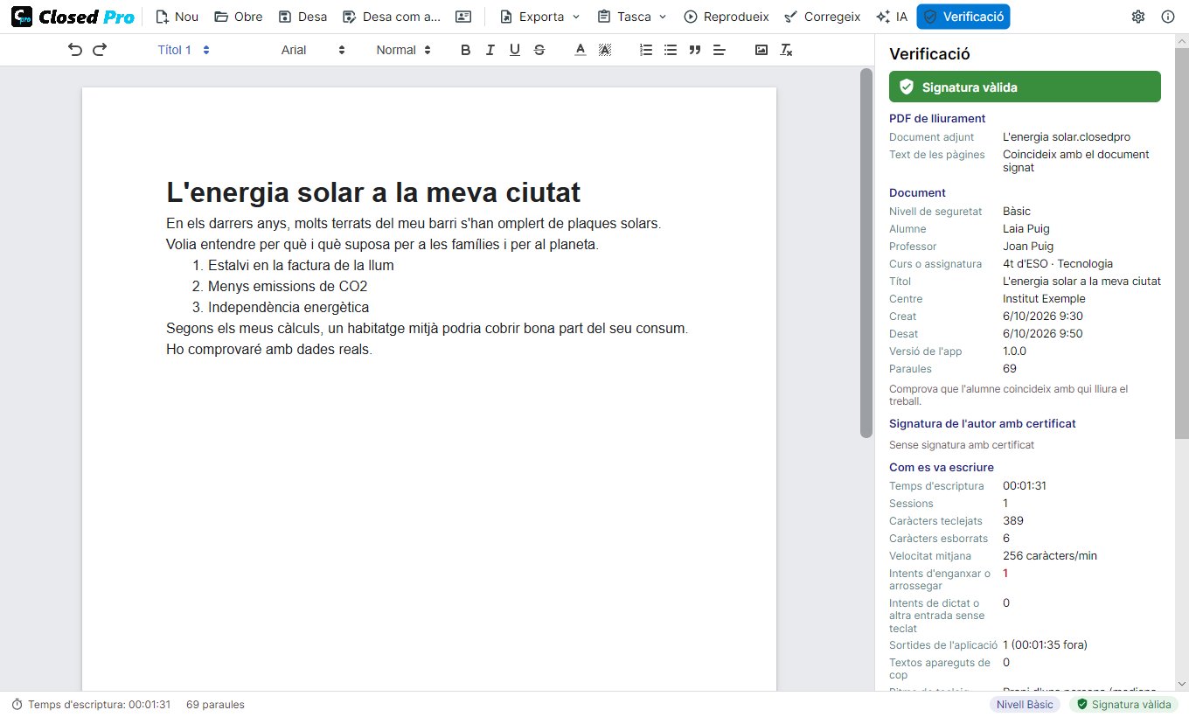
Task: Toggle strikethrough formatting
Action: point(539,50)
